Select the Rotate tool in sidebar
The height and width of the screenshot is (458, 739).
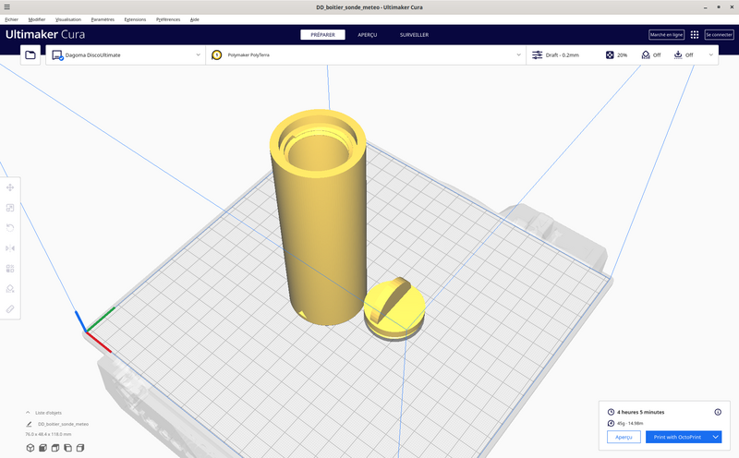[10, 228]
